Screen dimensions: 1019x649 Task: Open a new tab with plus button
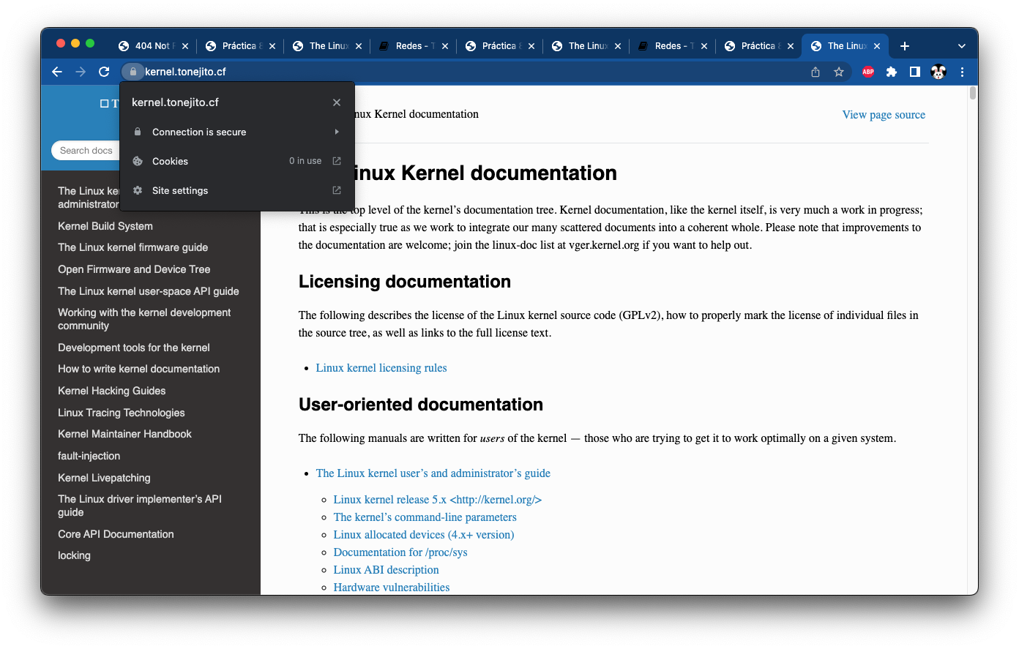tap(905, 46)
